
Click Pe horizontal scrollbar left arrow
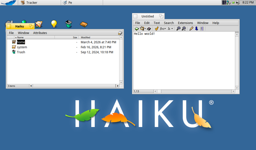[155, 91]
